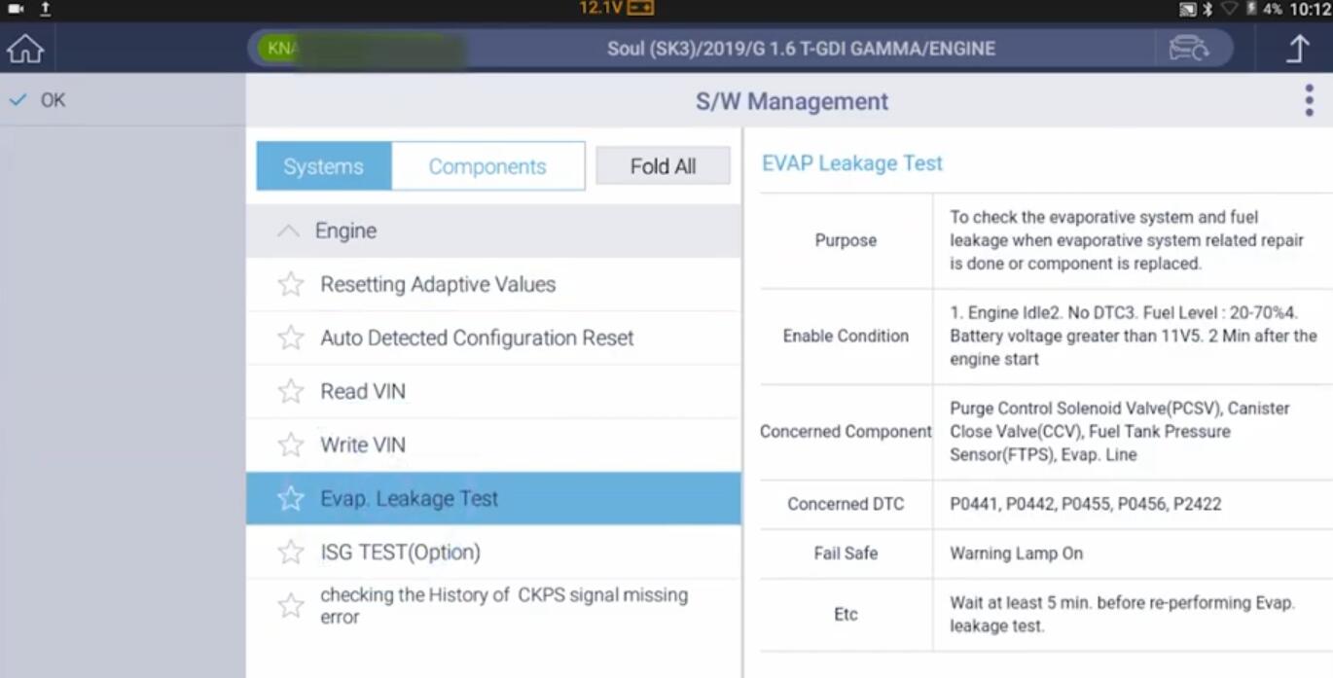
Task: Favorite Resetting Adaptive Values with its star
Action: click(290, 284)
